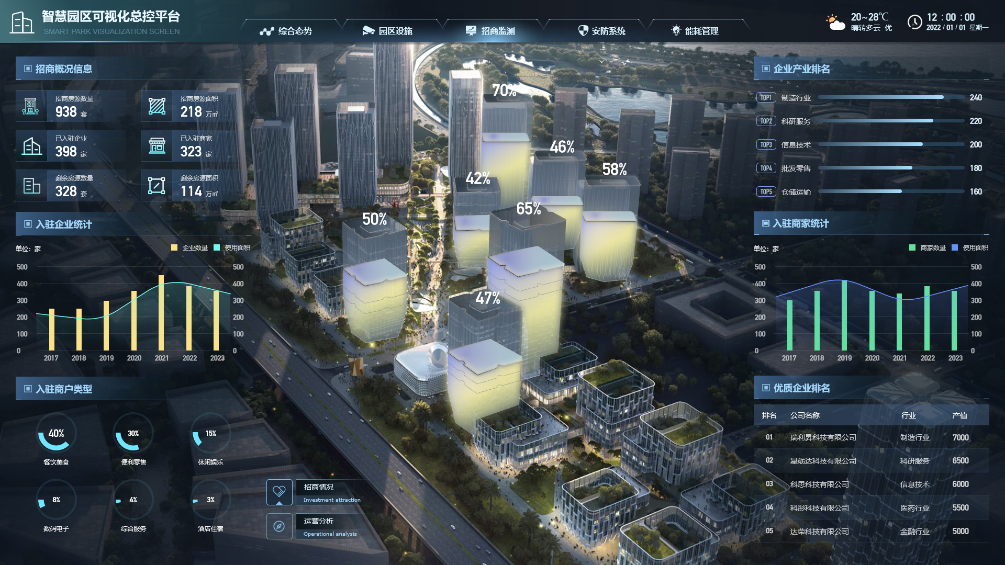Click the clock icon beside the time
The height and width of the screenshot is (565, 1005).
914,22
